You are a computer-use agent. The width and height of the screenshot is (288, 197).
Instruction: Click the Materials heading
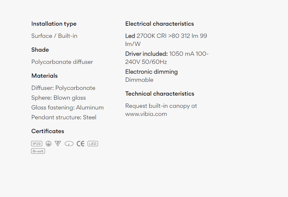pyautogui.click(x=44, y=76)
